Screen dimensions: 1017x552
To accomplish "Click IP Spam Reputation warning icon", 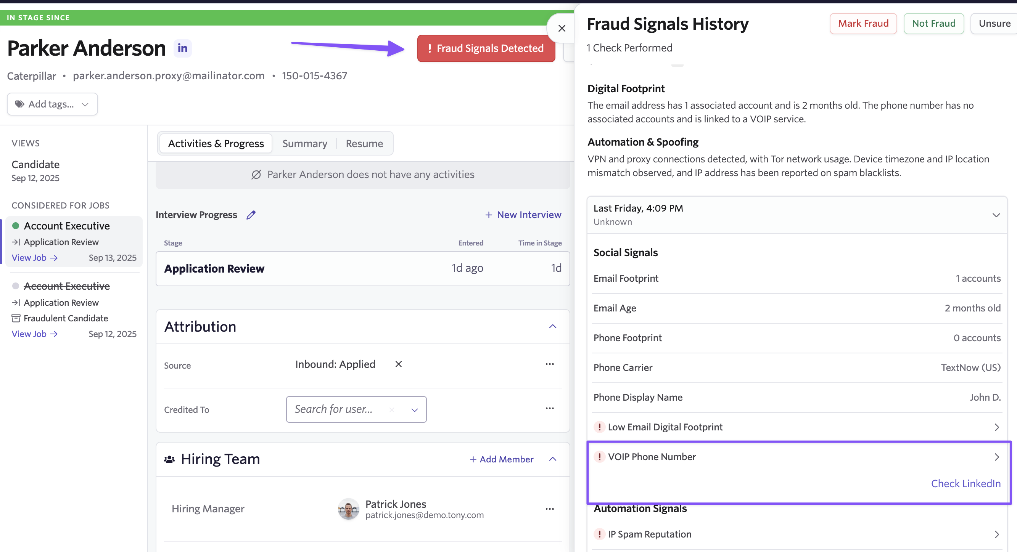I will [599, 533].
